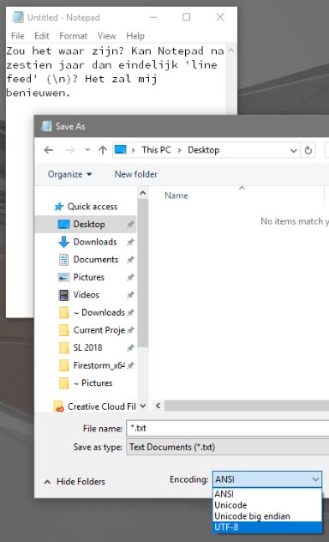The height and width of the screenshot is (542, 329).
Task: Click file list horizontal scroll left arrow
Action: point(159,406)
